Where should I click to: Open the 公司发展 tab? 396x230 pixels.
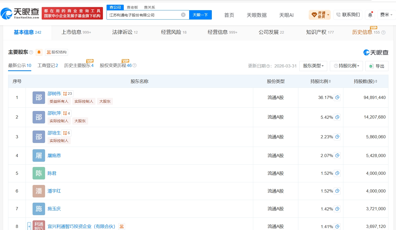271,32
